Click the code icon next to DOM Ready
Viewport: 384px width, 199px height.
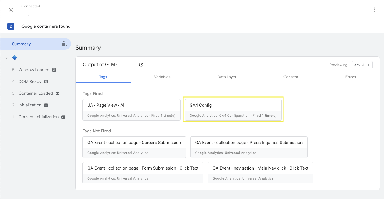[x=46, y=82]
